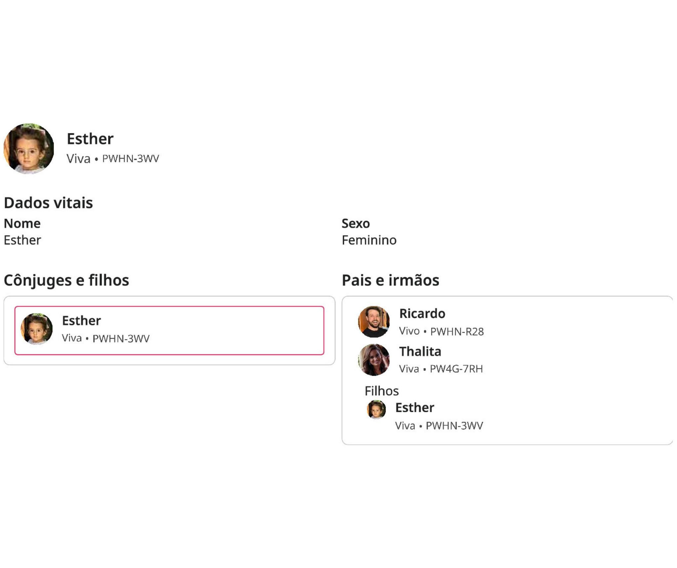
Task: Click ID PWHN-3WV in pink-bordered card
Action: coord(121,338)
